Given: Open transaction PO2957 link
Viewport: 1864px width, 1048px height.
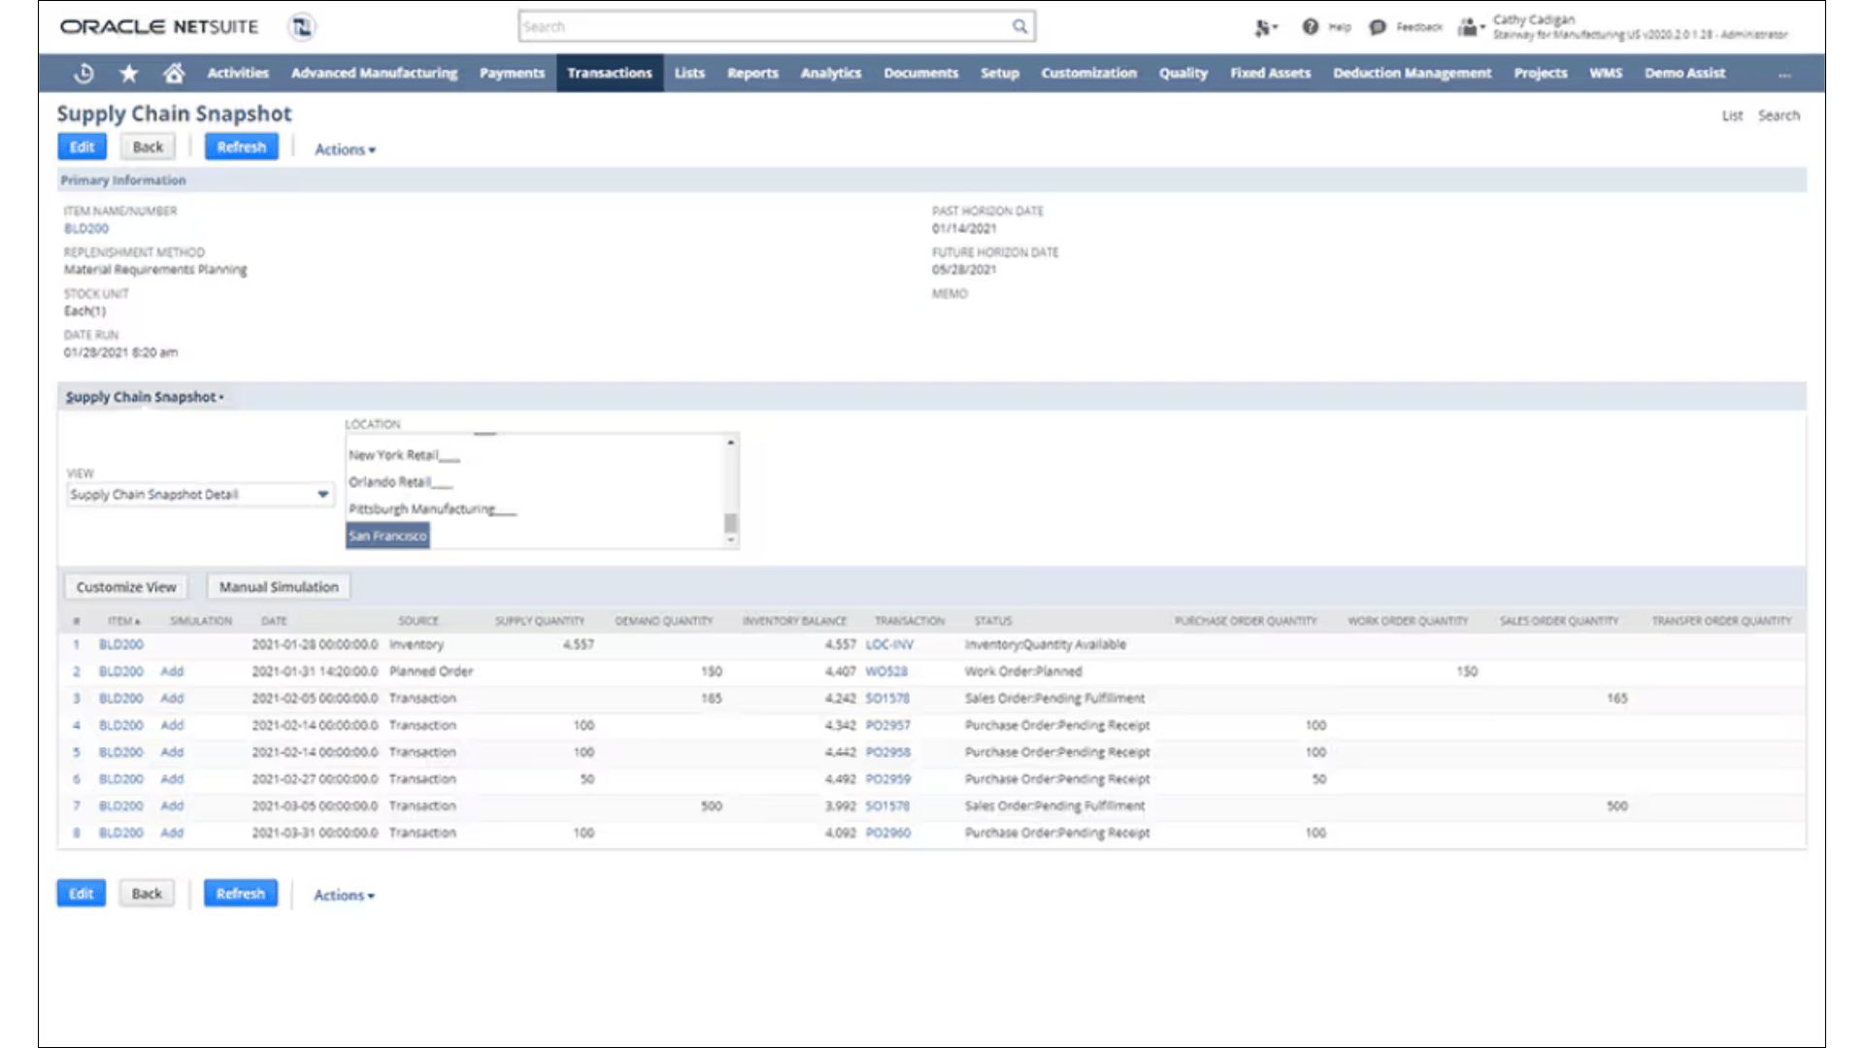Looking at the screenshot, I should [x=887, y=725].
